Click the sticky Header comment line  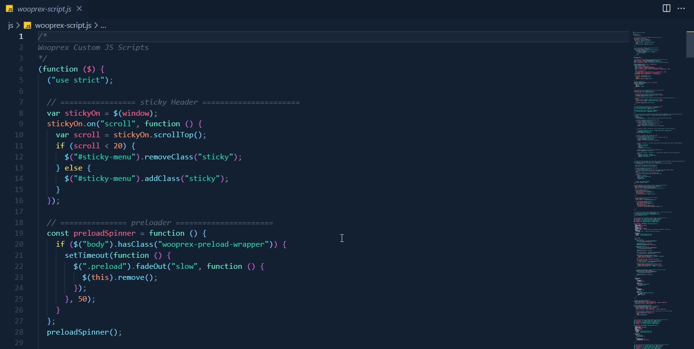173,102
